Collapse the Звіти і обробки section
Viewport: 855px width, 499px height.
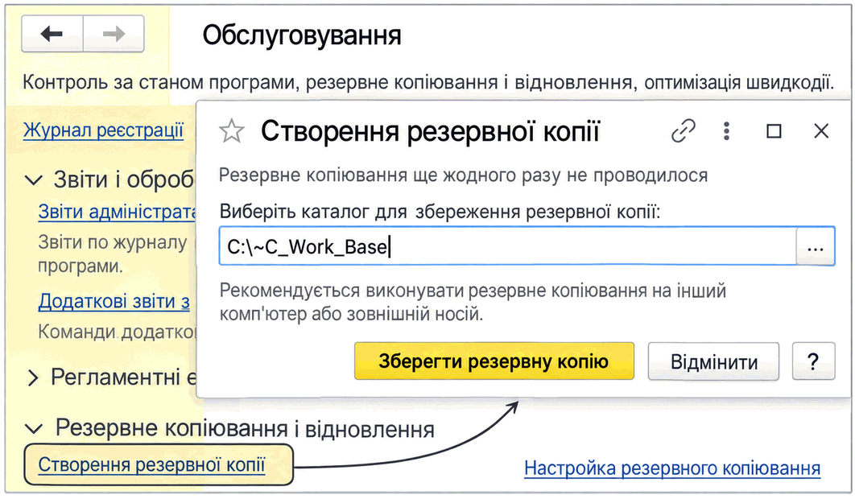[34, 180]
